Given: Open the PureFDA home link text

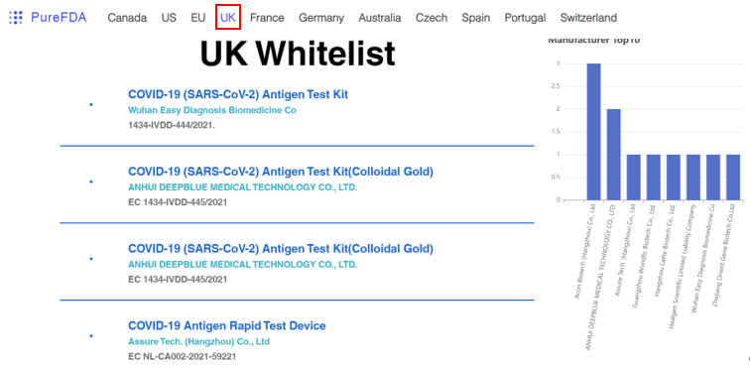Looking at the screenshot, I should click(x=59, y=18).
